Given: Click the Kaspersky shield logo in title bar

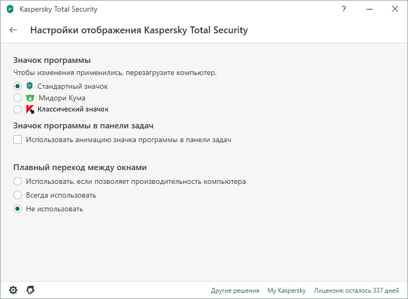Looking at the screenshot, I should 10,9.
